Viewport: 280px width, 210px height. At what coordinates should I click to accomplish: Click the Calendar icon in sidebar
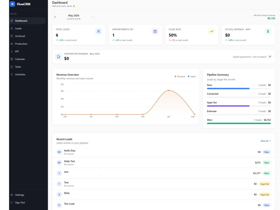[11, 59]
